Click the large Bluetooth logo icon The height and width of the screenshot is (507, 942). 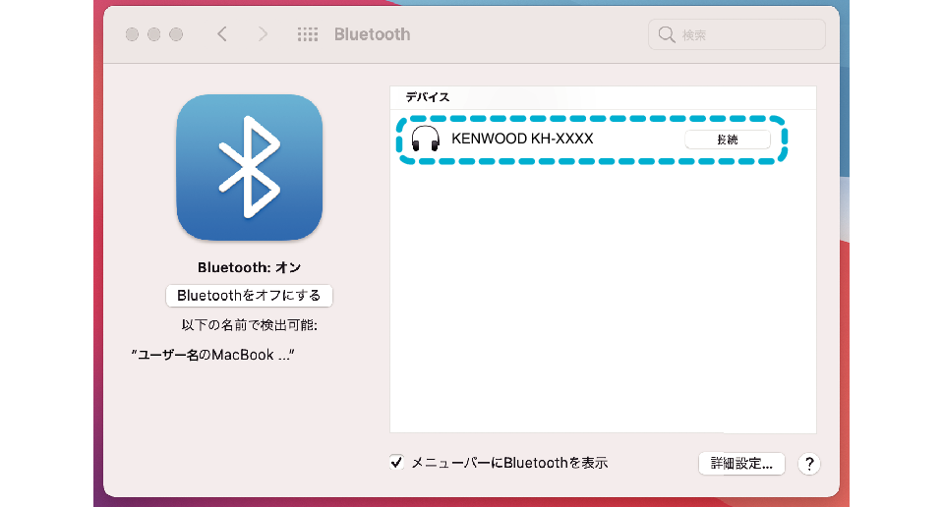250,167
